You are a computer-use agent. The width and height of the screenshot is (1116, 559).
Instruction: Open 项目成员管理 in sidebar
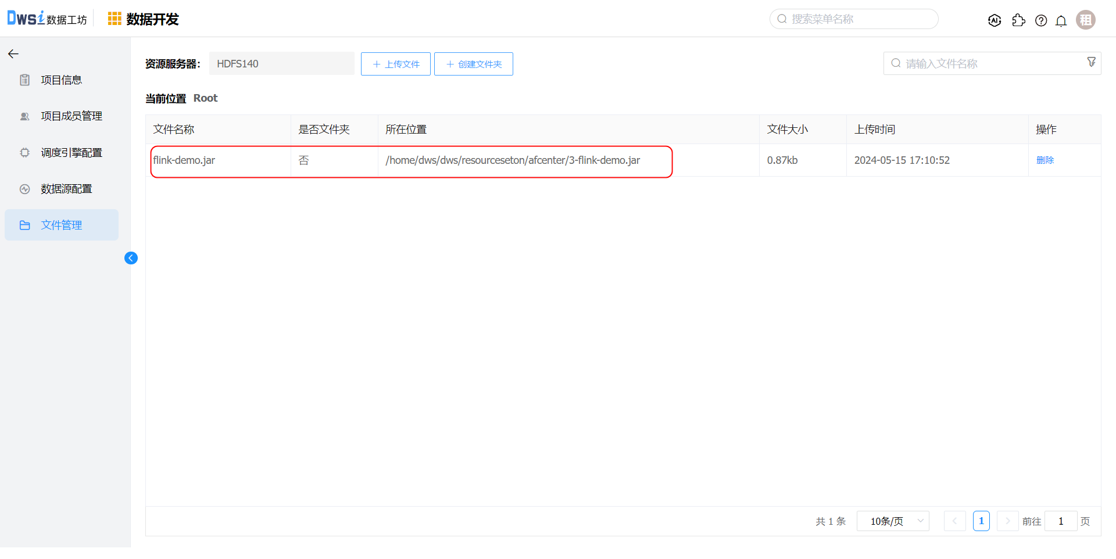point(71,116)
